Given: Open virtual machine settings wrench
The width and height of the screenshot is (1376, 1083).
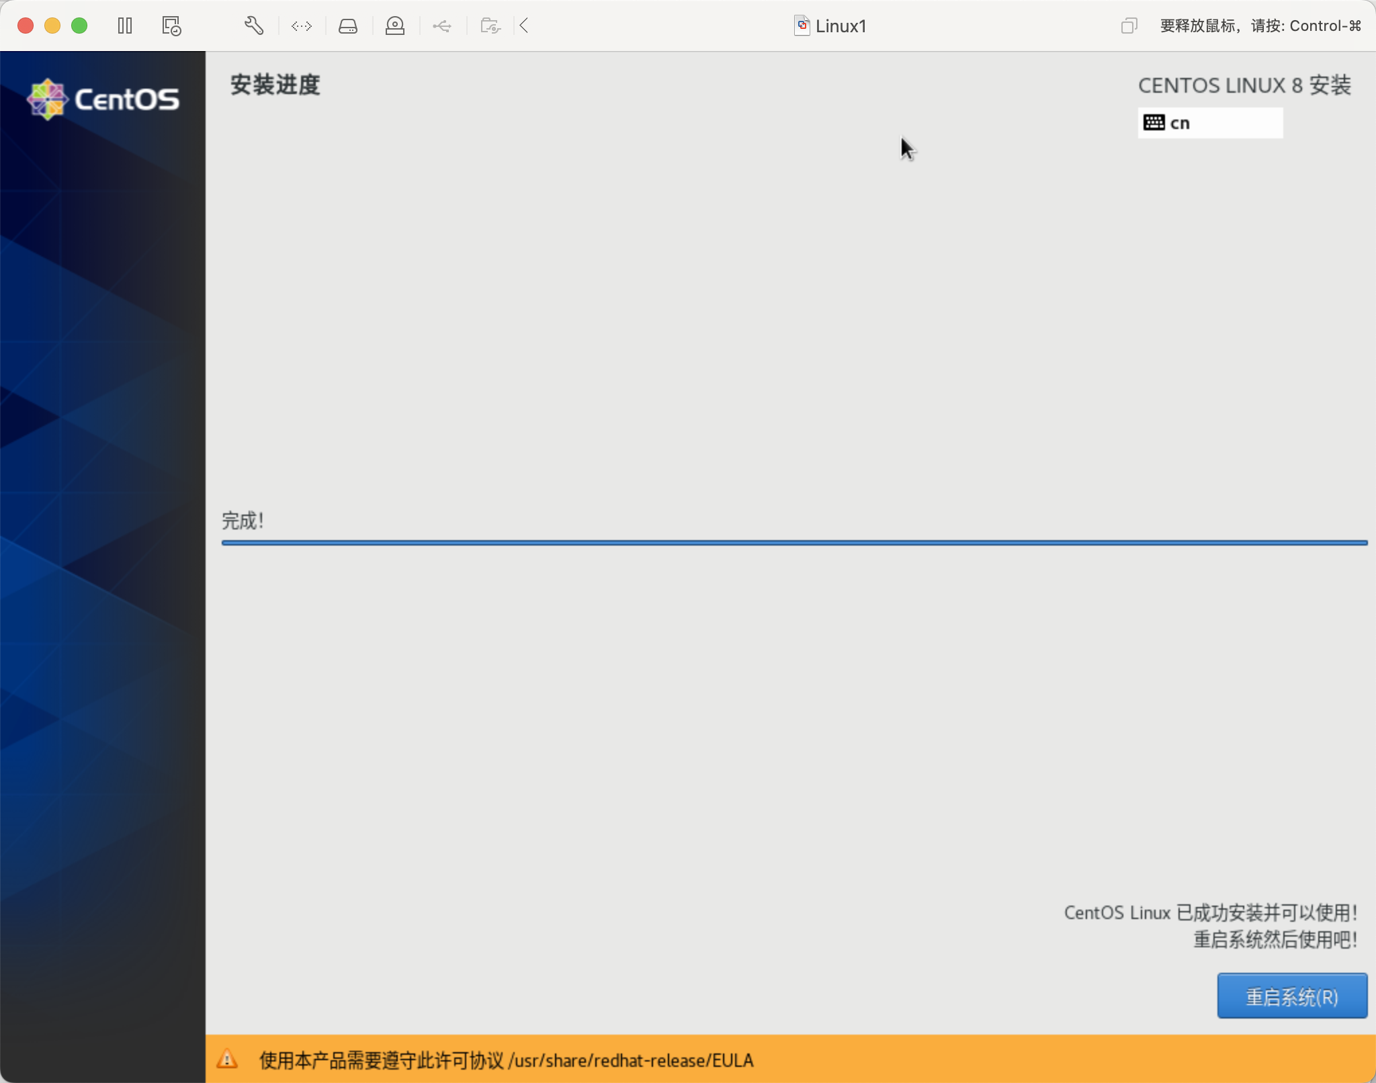Looking at the screenshot, I should (x=254, y=26).
